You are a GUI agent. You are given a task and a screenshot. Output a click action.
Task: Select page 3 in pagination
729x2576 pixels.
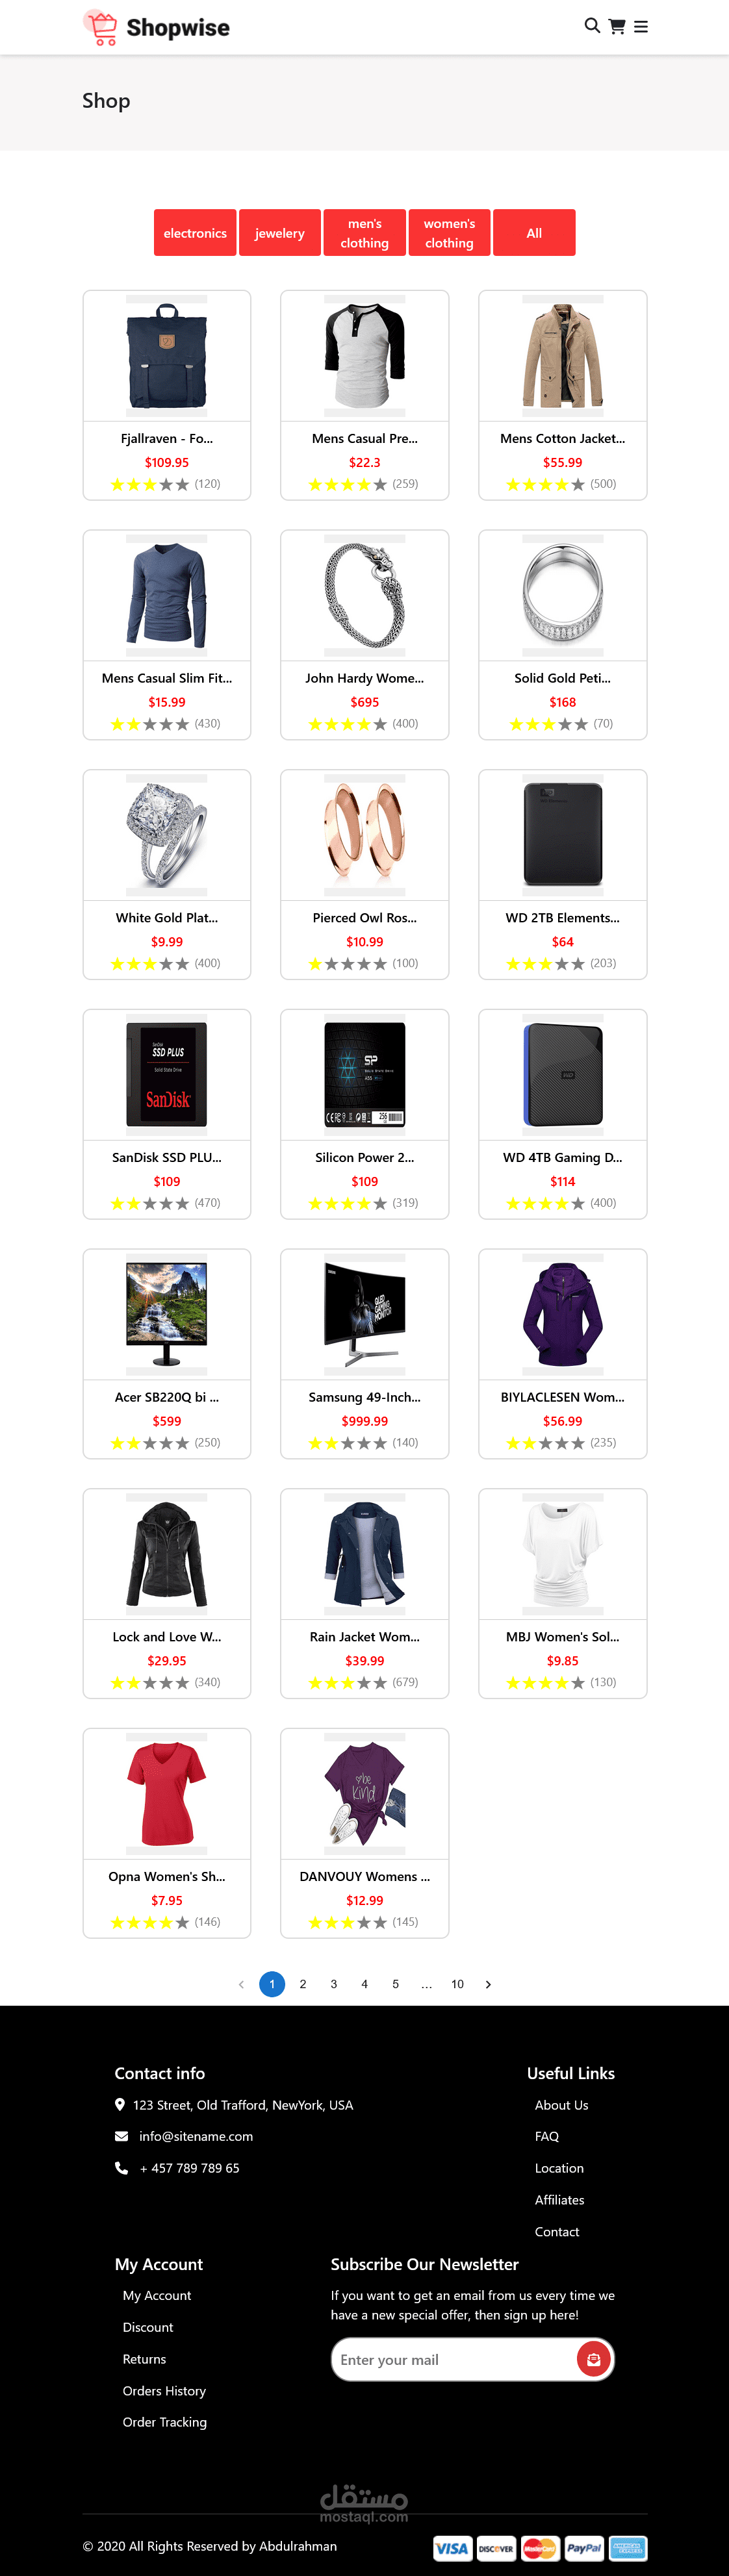[x=334, y=1984]
